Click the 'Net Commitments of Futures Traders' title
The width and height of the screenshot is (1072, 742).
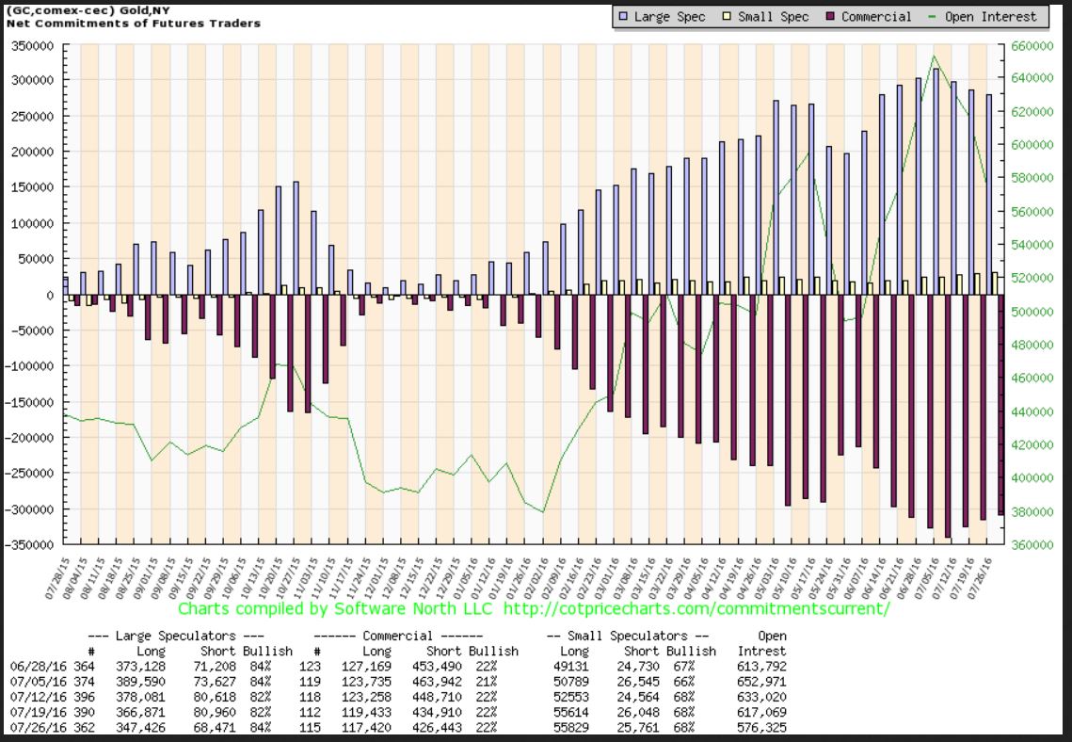tap(135, 23)
